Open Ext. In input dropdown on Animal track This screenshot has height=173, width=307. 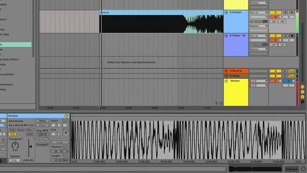[258, 12]
